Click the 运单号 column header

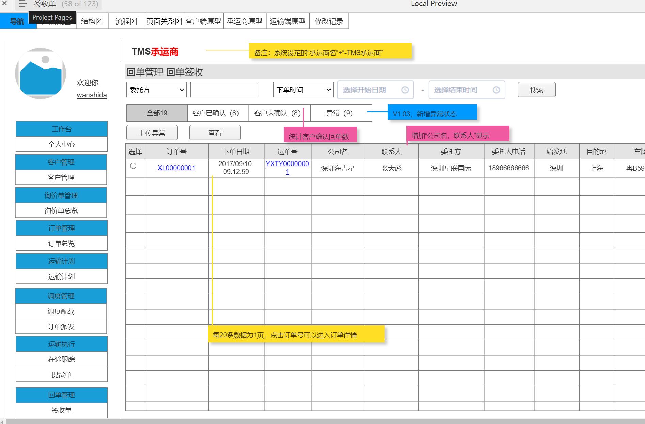tap(288, 152)
